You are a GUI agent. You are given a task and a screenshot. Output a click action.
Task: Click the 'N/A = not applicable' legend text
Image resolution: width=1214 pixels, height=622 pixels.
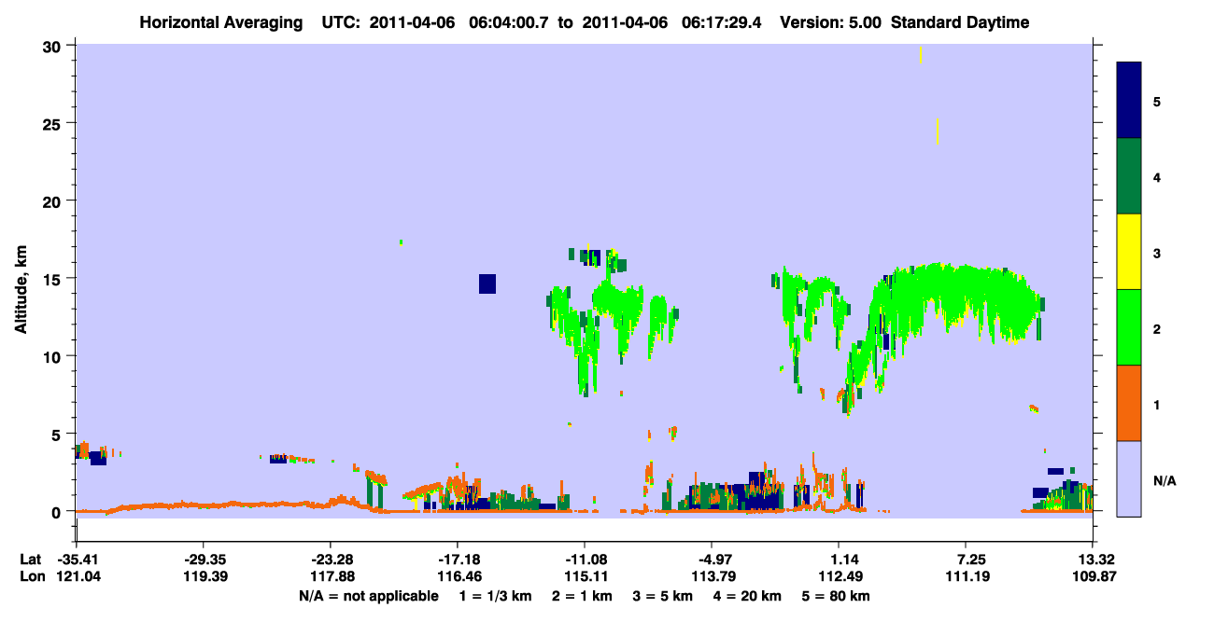pos(369,596)
